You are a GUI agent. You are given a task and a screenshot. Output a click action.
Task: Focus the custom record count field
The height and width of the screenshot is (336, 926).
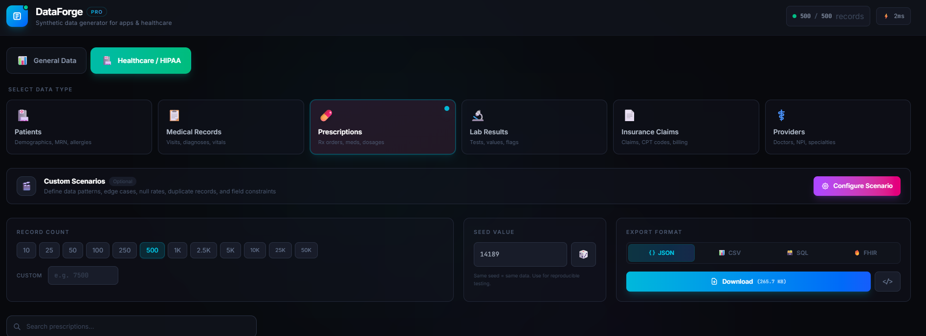click(83, 275)
